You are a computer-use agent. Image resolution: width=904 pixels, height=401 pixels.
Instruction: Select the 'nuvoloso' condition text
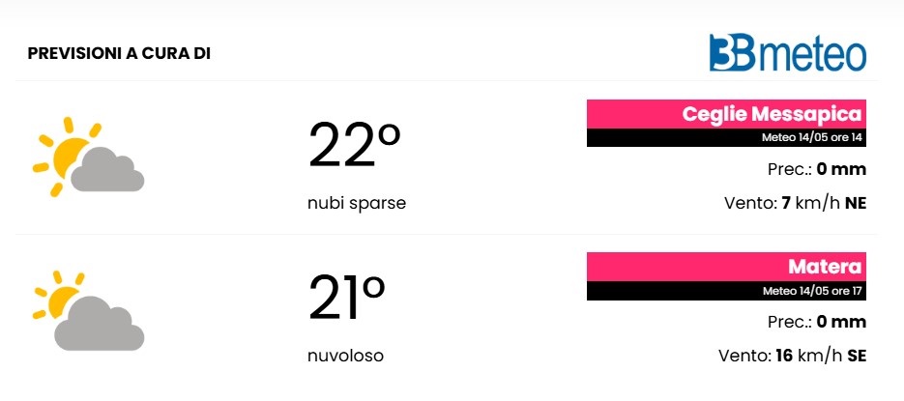click(x=345, y=356)
